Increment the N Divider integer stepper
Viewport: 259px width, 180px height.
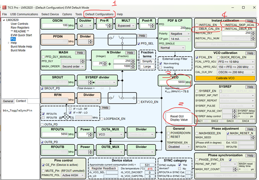(105, 63)
